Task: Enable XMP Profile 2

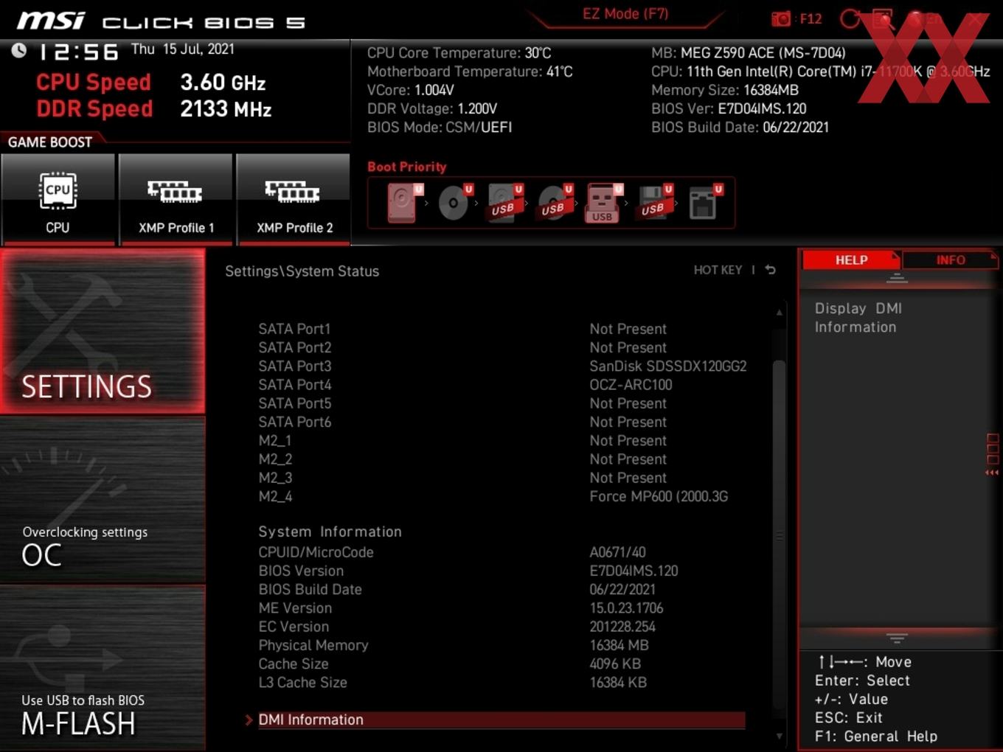Action: coord(294,199)
